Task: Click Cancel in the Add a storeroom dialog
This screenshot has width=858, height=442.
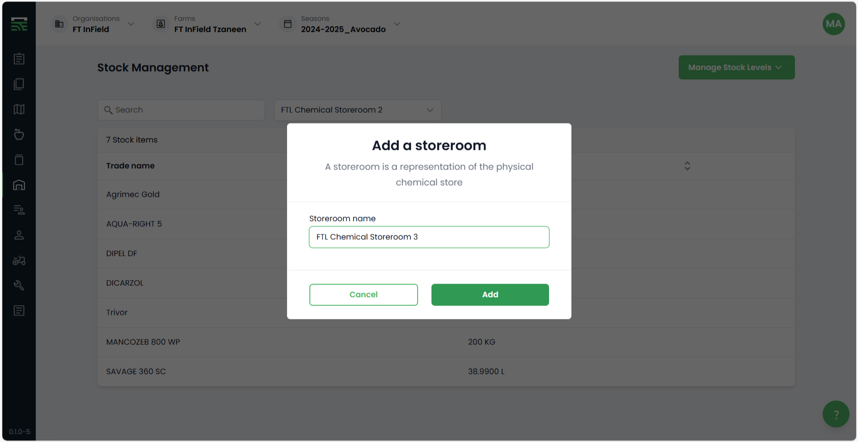Action: tap(363, 295)
